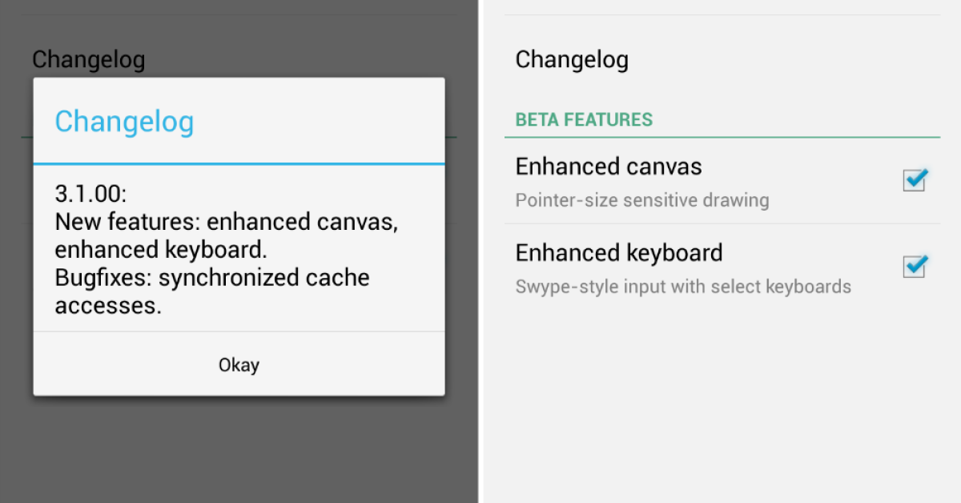Select the Enhanced keyboard setting label
Image resolution: width=961 pixels, height=503 pixels.
click(x=619, y=253)
